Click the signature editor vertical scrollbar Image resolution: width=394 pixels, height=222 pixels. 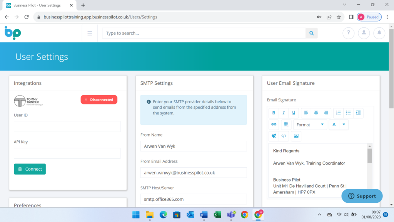[370, 156]
